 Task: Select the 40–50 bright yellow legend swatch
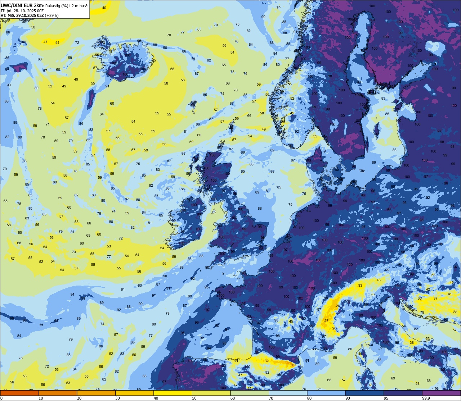tap(173, 393)
